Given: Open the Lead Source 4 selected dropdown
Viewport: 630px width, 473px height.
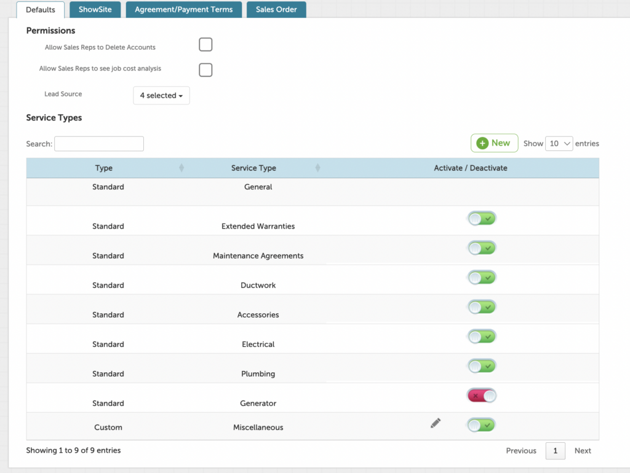Looking at the screenshot, I should [x=161, y=95].
